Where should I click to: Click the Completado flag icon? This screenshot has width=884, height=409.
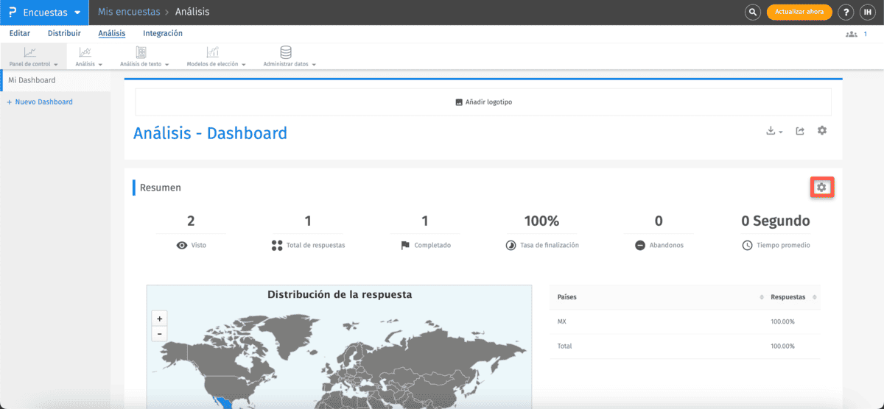[405, 245]
